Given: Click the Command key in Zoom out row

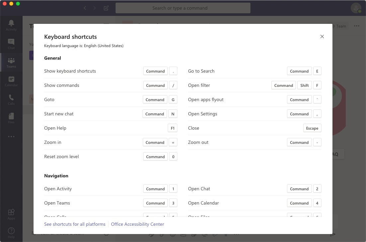Looking at the screenshot, I should 299,142.
